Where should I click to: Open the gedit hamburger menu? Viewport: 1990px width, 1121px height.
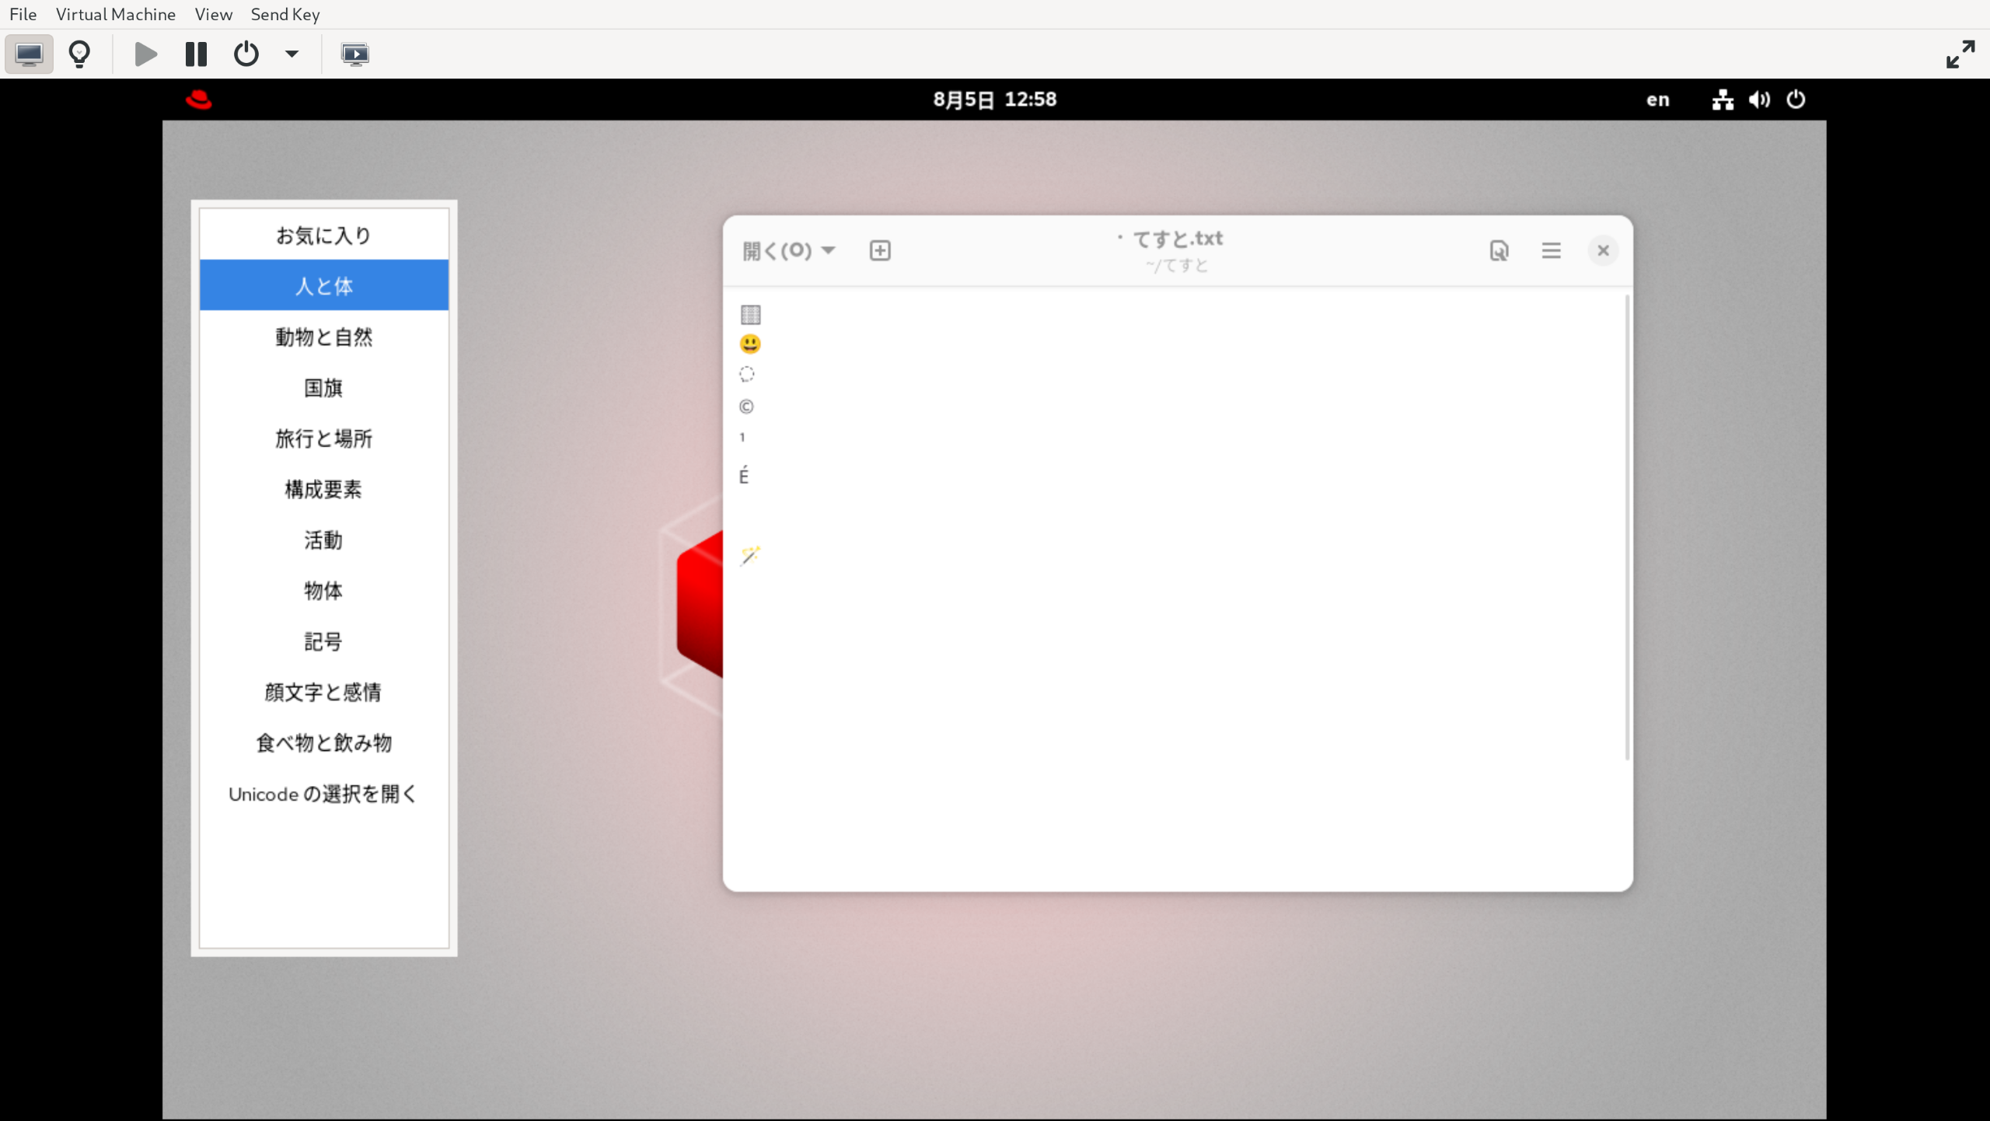(1551, 250)
